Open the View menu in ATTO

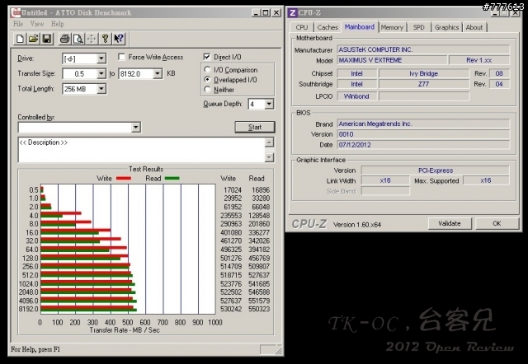point(37,24)
